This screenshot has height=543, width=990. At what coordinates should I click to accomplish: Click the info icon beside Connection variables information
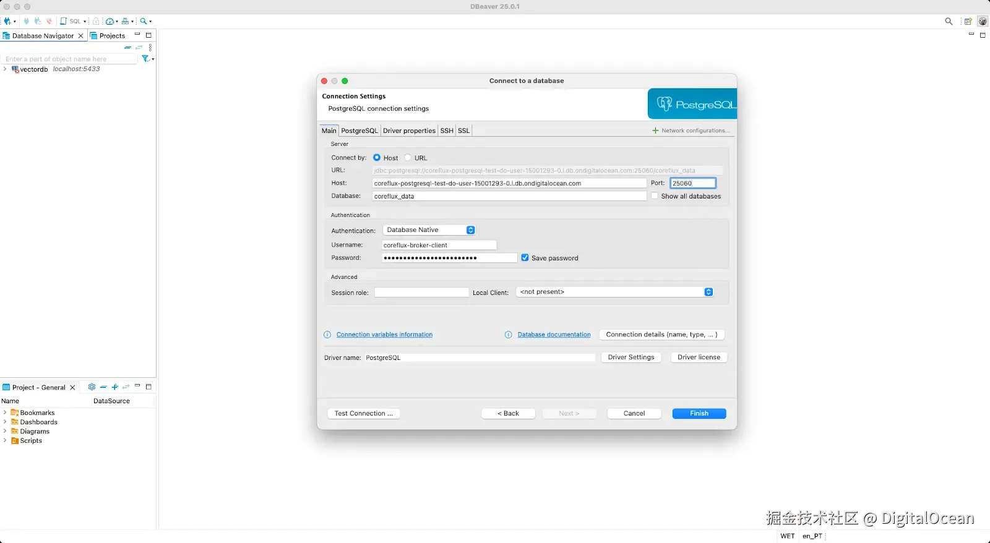pyautogui.click(x=327, y=335)
